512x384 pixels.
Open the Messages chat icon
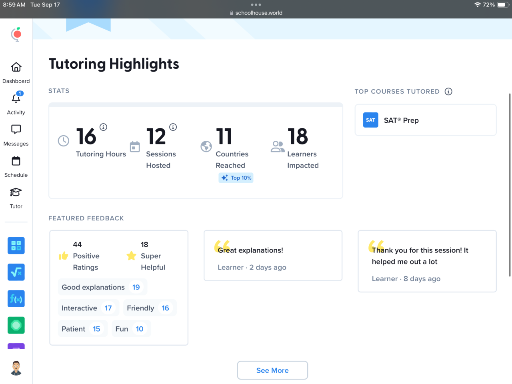pos(16,129)
